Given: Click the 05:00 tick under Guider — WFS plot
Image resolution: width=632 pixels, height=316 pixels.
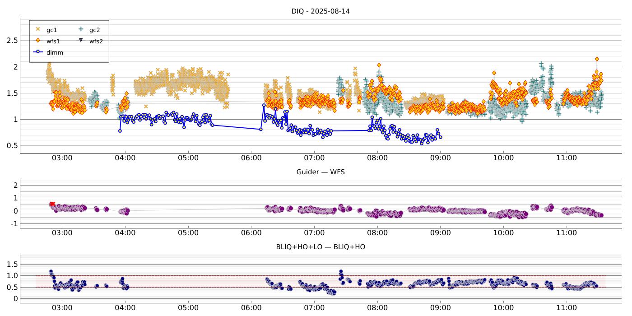Looking at the screenshot, I should tap(188, 233).
